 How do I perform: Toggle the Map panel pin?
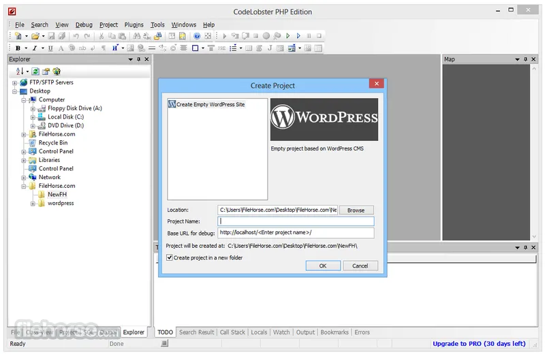coord(525,59)
